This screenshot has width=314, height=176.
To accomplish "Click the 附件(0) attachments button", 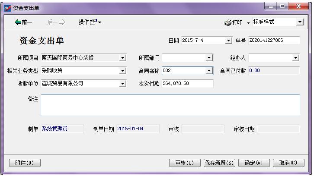I will tap(25, 163).
